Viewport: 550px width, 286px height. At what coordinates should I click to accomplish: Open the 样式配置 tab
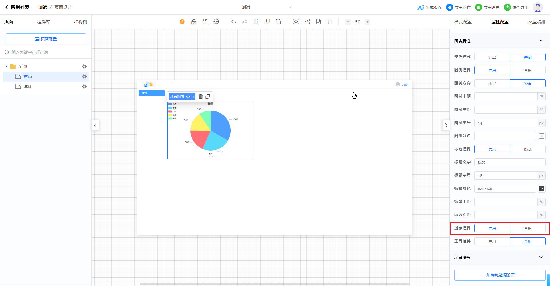click(463, 22)
